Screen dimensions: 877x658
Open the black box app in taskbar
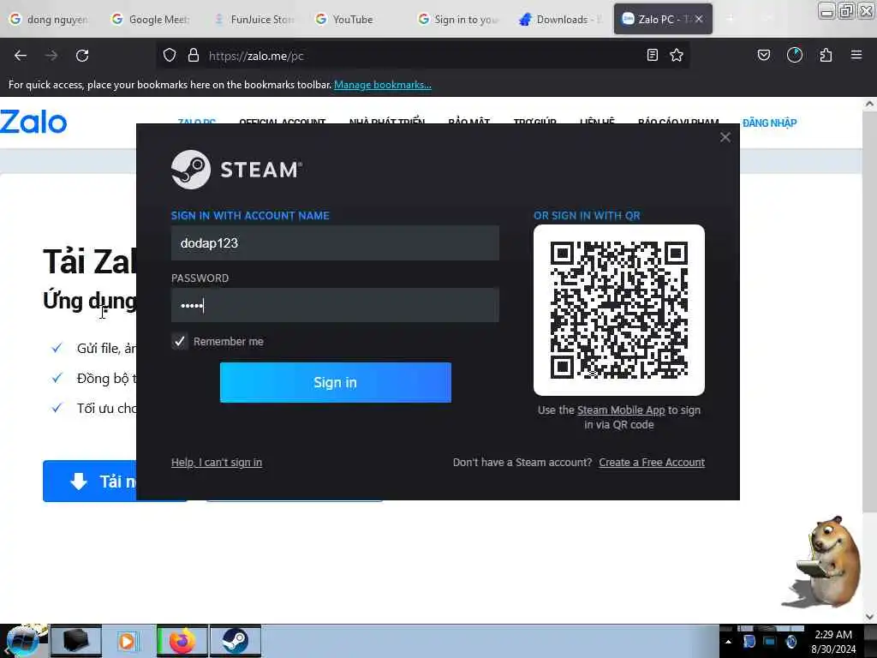click(x=76, y=641)
